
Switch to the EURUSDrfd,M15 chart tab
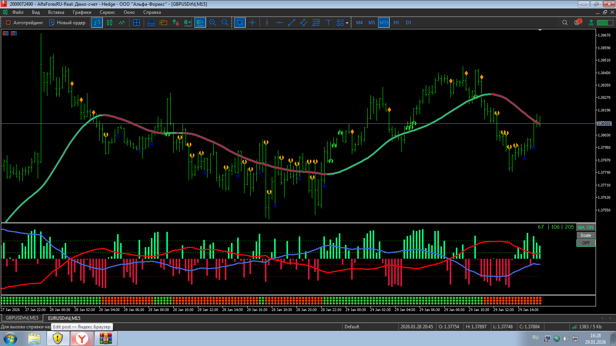click(x=64, y=318)
